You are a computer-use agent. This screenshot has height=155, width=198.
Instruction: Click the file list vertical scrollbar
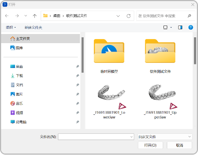point(195,51)
